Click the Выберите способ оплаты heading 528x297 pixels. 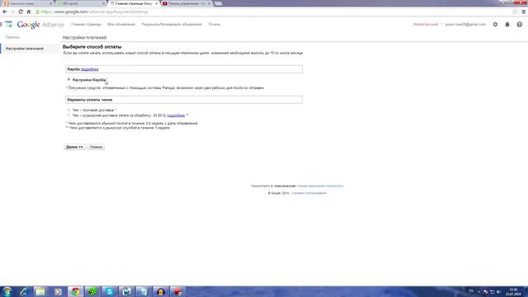pyautogui.click(x=92, y=47)
